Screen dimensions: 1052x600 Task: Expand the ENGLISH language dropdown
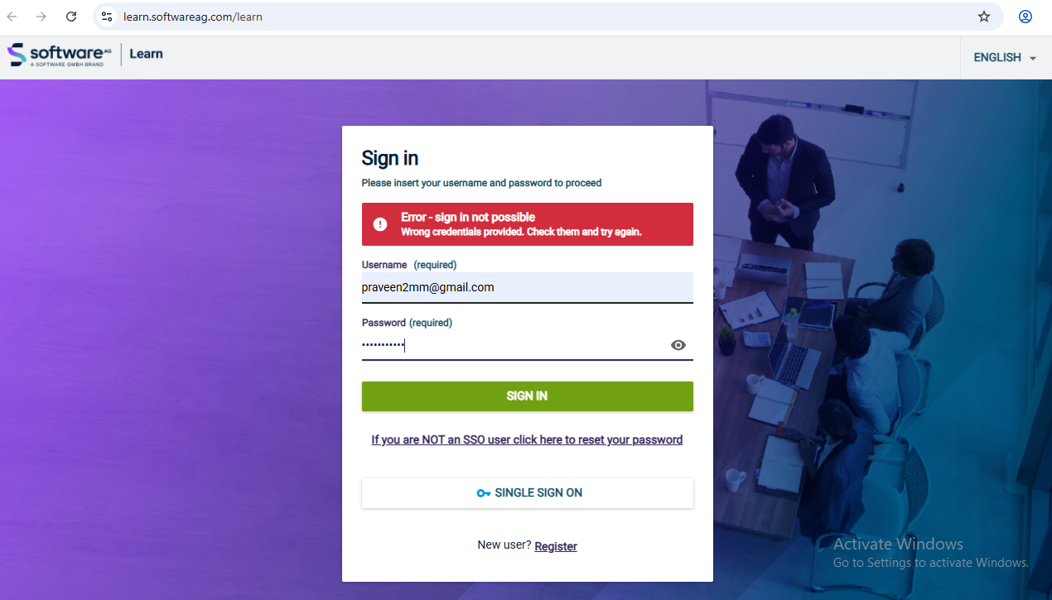[1006, 57]
